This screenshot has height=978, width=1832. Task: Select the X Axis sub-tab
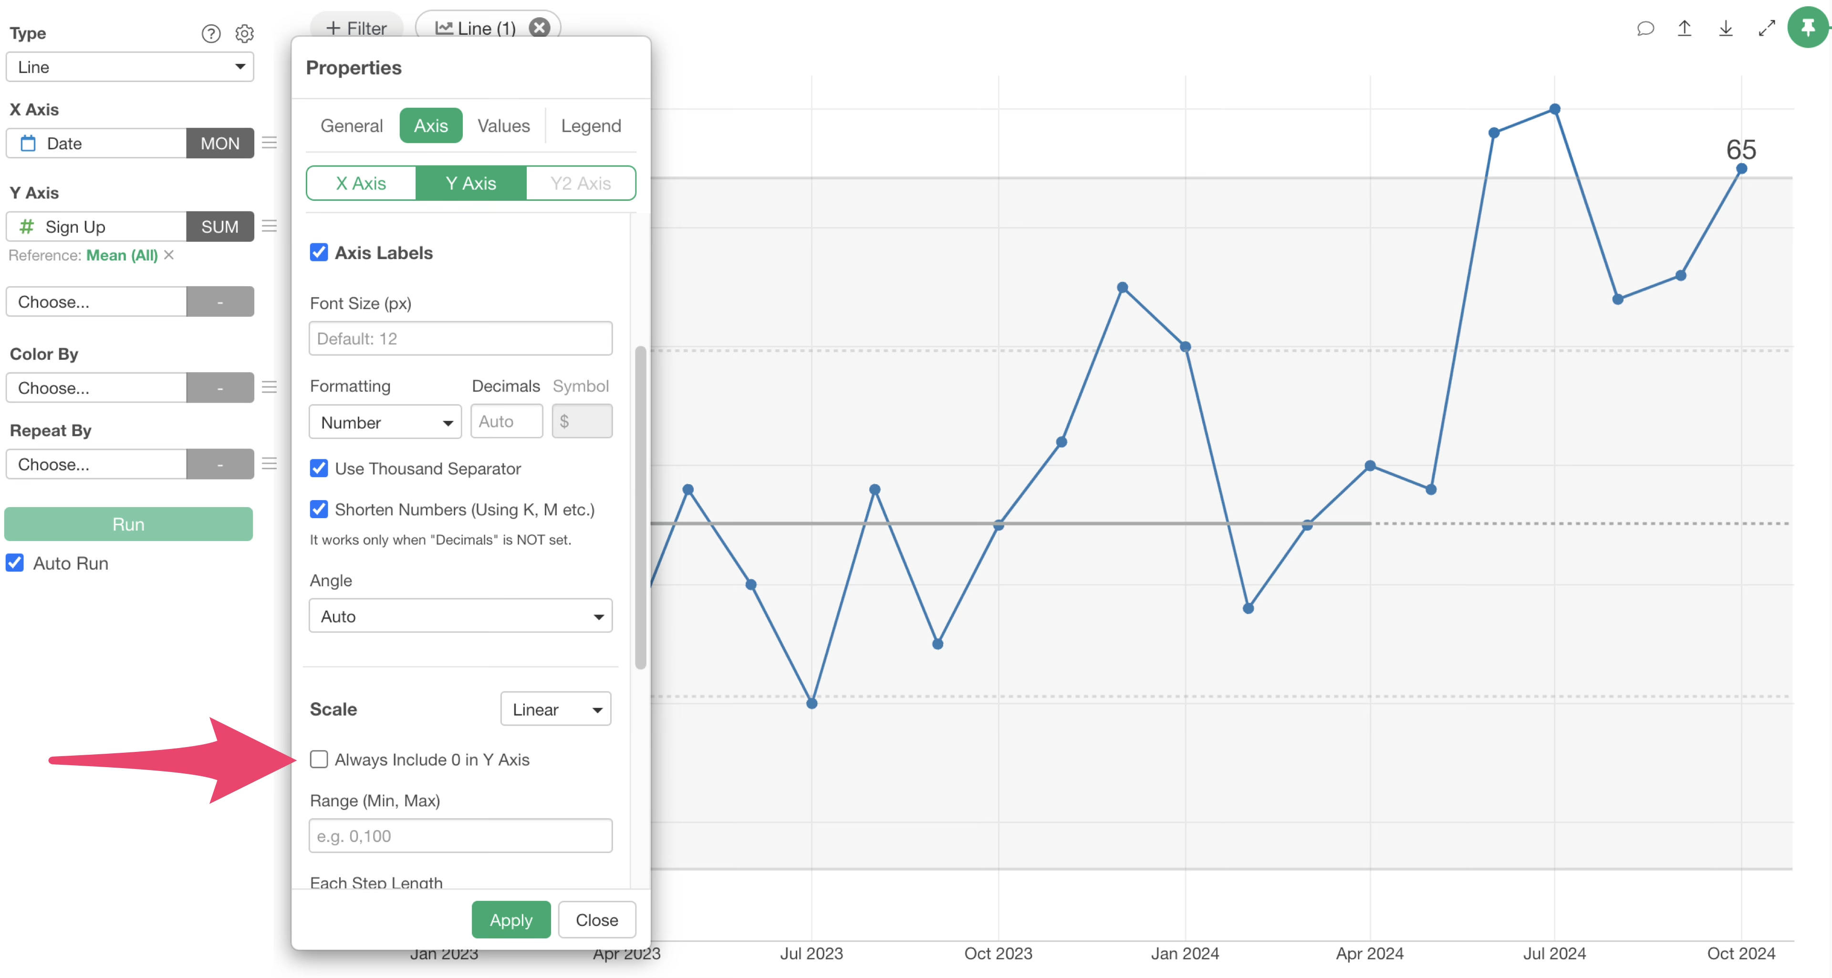pos(361,184)
